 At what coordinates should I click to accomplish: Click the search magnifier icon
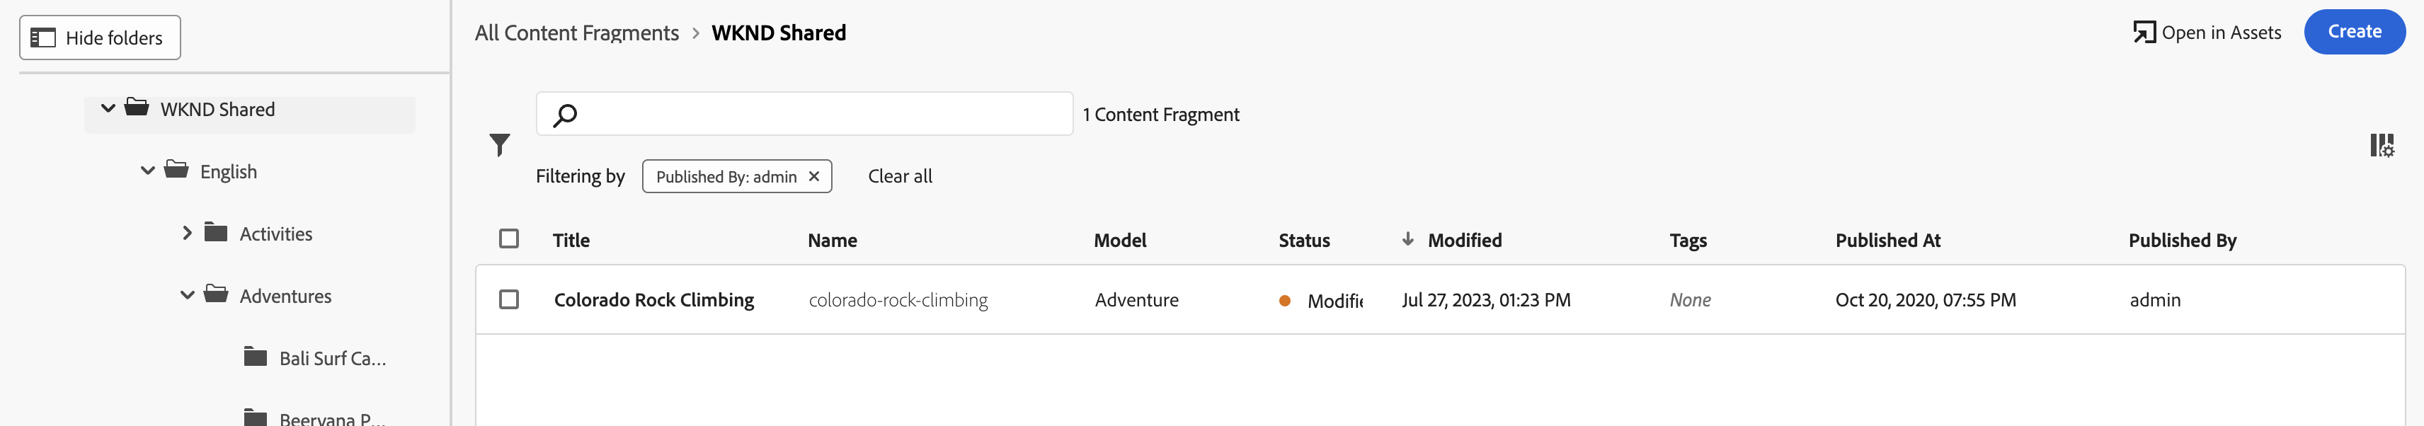pos(565,115)
